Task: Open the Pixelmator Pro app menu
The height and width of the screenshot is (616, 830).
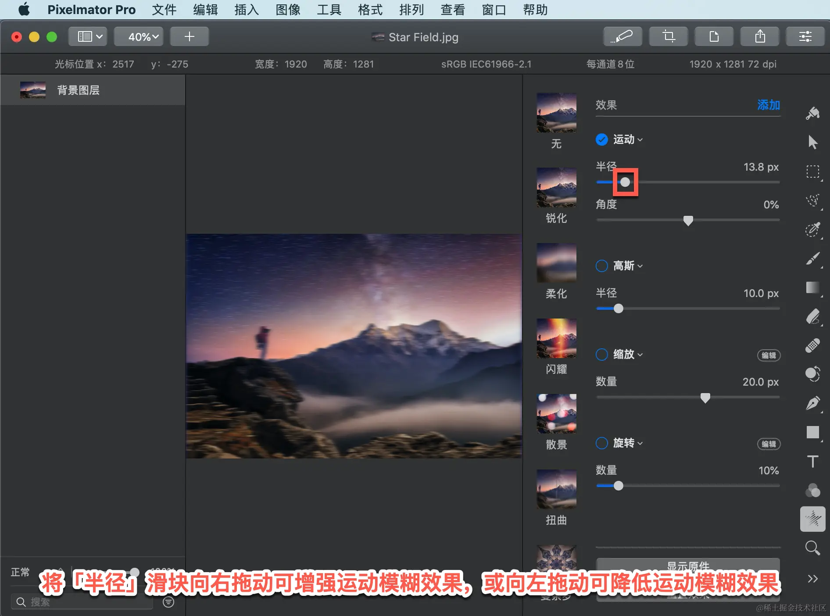Action: coord(91,10)
